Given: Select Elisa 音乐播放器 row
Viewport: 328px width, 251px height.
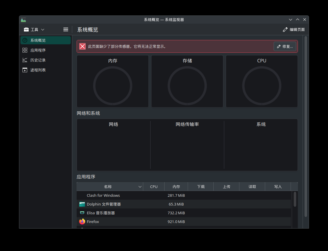Looking at the screenshot, I should pyautogui.click(x=184, y=213).
